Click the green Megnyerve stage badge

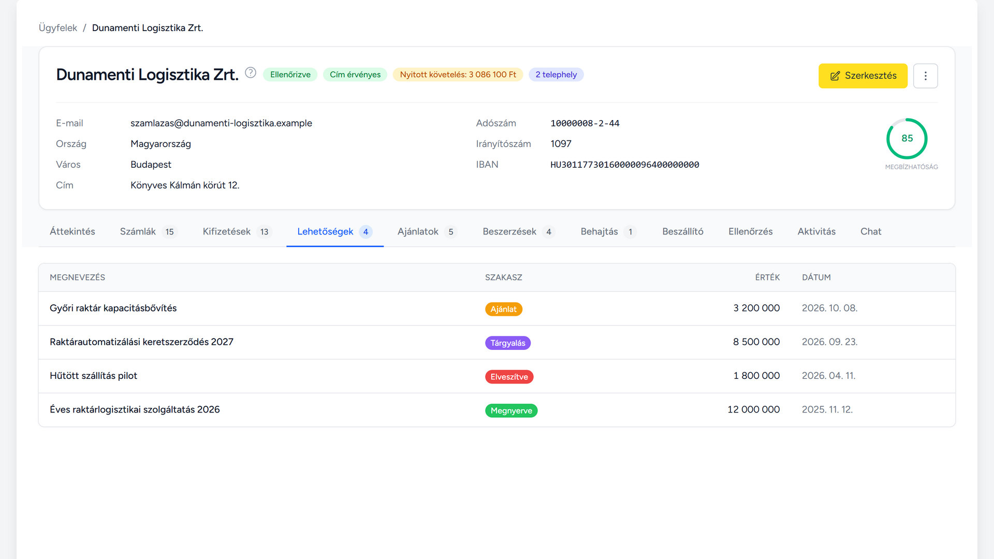[511, 411]
